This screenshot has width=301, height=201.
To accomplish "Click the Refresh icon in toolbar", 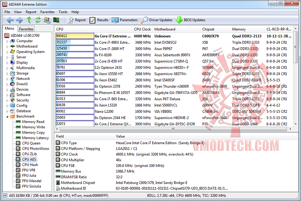I will click(38, 20).
